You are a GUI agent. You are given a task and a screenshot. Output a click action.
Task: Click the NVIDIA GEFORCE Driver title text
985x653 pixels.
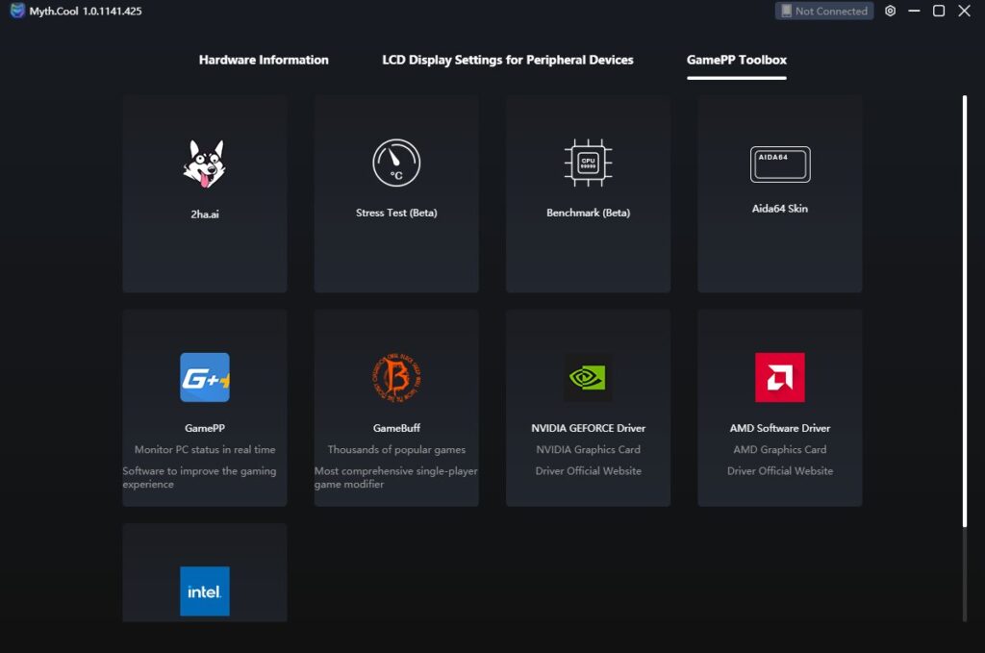click(x=588, y=428)
